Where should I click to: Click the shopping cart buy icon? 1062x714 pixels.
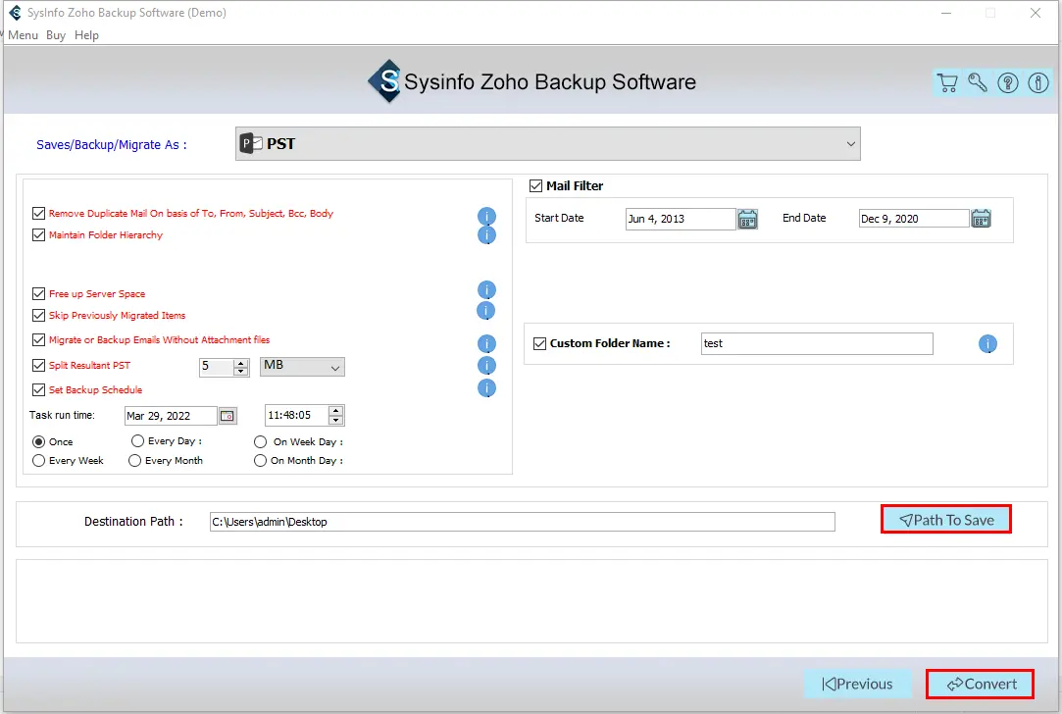point(947,83)
